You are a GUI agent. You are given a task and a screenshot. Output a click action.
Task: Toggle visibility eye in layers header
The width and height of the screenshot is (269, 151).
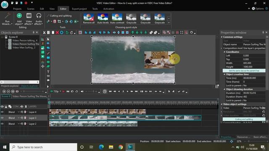pos(2,107)
